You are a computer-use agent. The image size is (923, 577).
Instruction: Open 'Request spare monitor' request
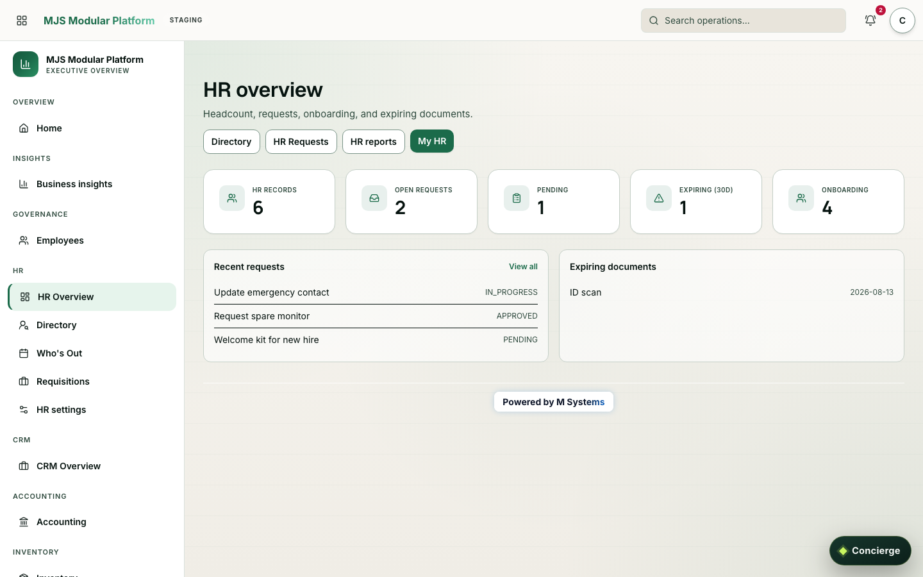(x=376, y=316)
